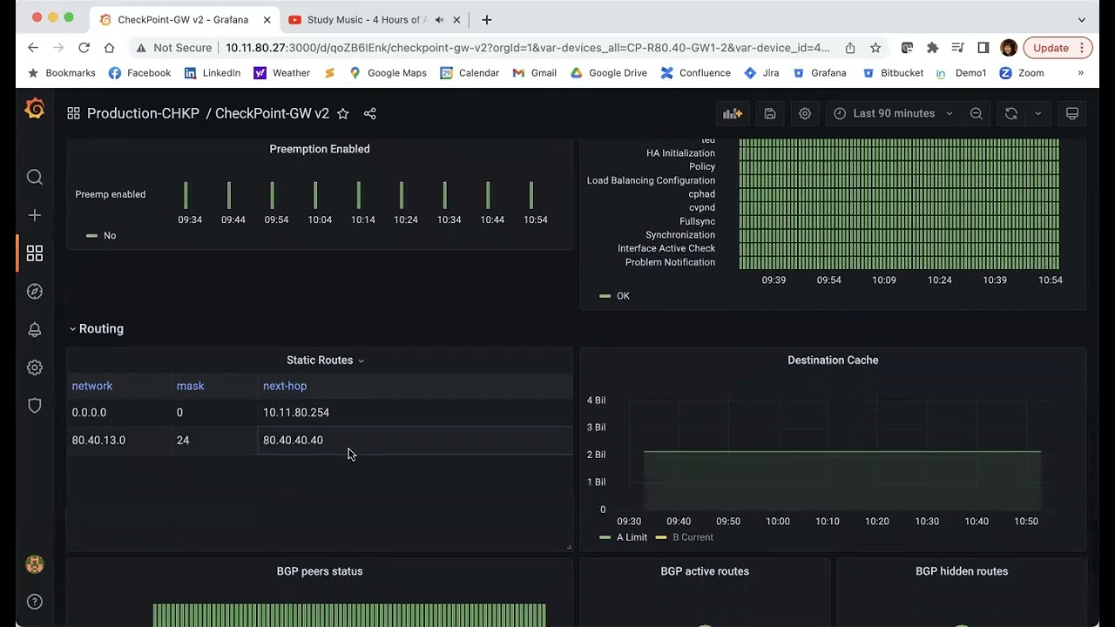
Task: Sort by the network column header
Action: tap(92, 386)
